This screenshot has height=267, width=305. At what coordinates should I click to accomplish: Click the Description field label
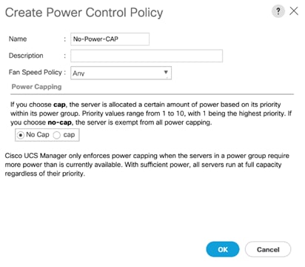coord(26,56)
